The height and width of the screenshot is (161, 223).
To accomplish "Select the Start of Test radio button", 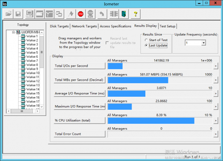I will pyautogui.click(x=146, y=40).
